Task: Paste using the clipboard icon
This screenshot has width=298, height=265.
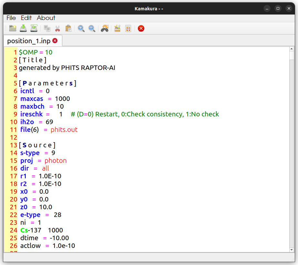Action: (68, 28)
